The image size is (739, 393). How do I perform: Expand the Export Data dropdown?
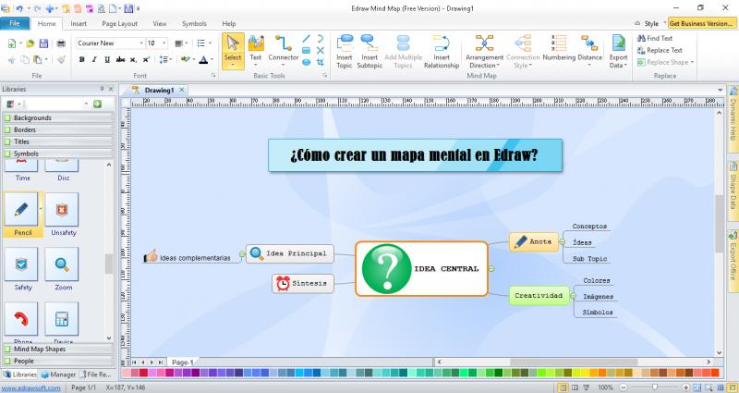[x=618, y=52]
